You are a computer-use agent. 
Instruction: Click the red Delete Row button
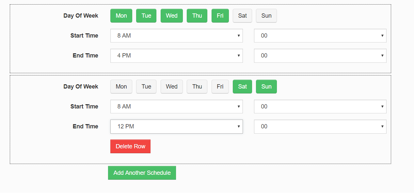pyautogui.click(x=130, y=146)
